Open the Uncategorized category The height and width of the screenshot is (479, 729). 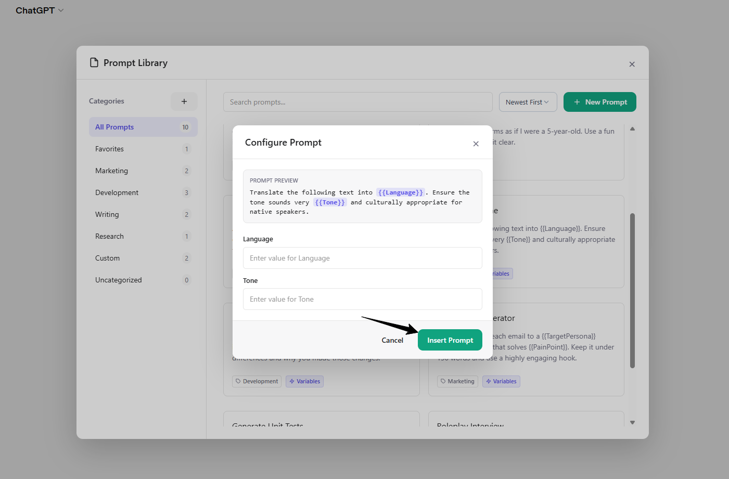point(143,280)
